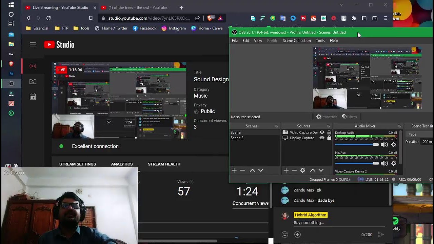Screen dimensions: 434x244
Task: Switch to the Stream Settings tab
Action: pos(78,164)
